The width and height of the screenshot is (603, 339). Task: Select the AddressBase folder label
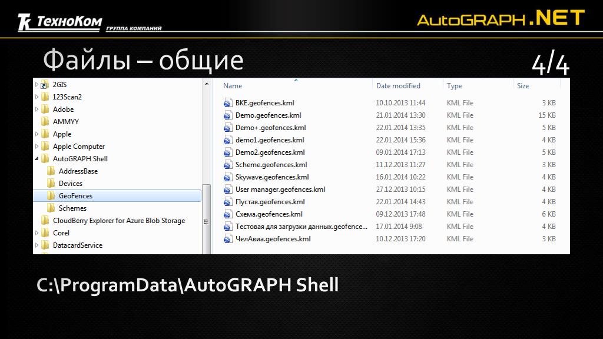tap(78, 171)
